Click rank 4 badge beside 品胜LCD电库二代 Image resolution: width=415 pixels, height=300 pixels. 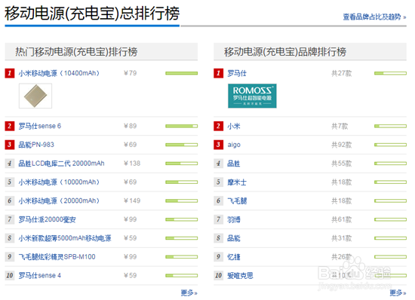[x=10, y=164]
